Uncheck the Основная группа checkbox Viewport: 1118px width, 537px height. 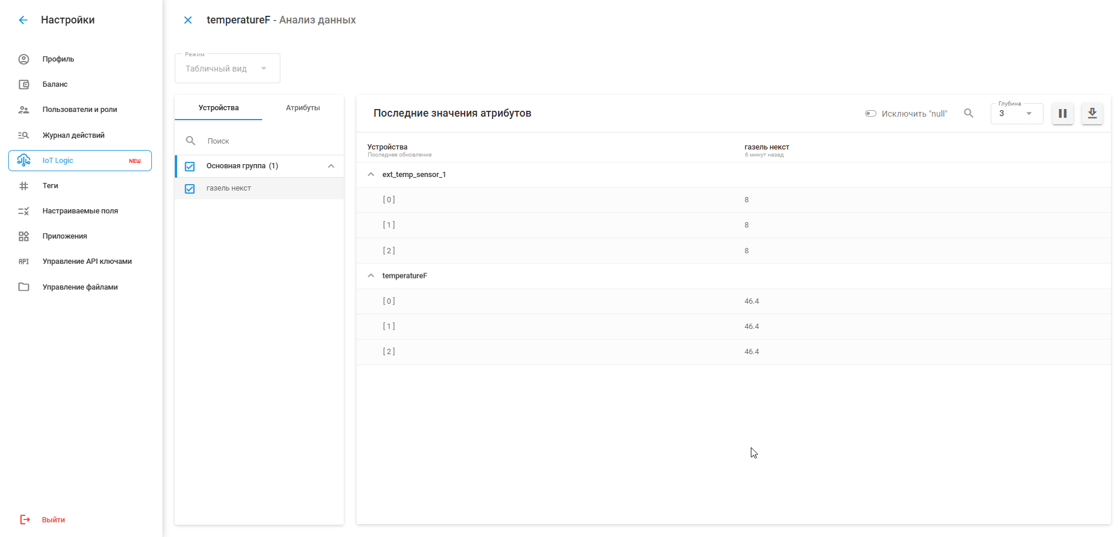[x=190, y=166]
